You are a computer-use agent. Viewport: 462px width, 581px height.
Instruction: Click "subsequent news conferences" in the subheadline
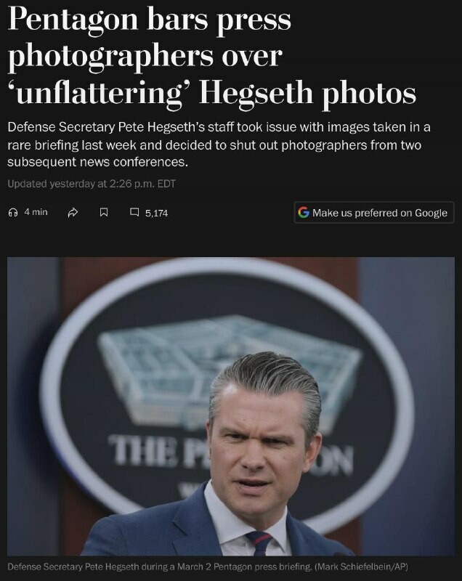97,162
